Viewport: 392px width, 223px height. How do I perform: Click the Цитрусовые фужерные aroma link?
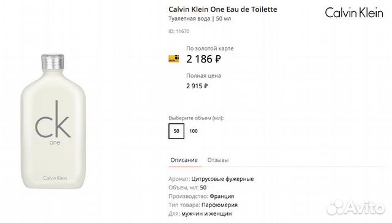click(222, 179)
